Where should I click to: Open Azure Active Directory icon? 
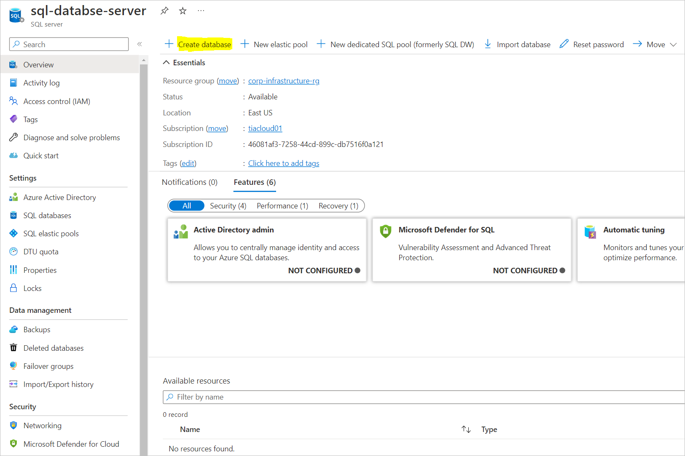(13, 197)
